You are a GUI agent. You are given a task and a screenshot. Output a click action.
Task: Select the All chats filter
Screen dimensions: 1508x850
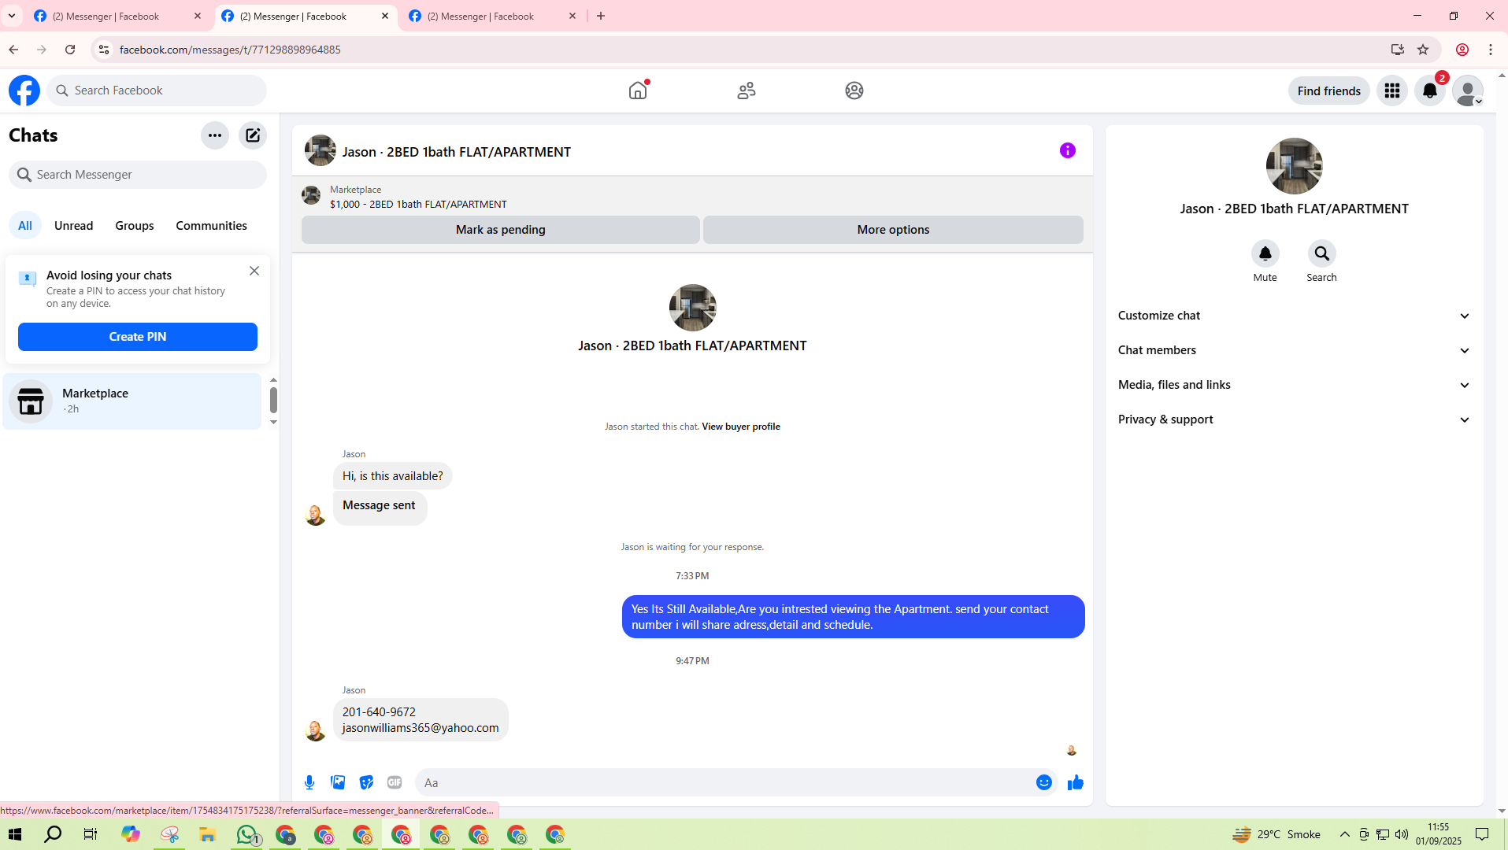25,226
